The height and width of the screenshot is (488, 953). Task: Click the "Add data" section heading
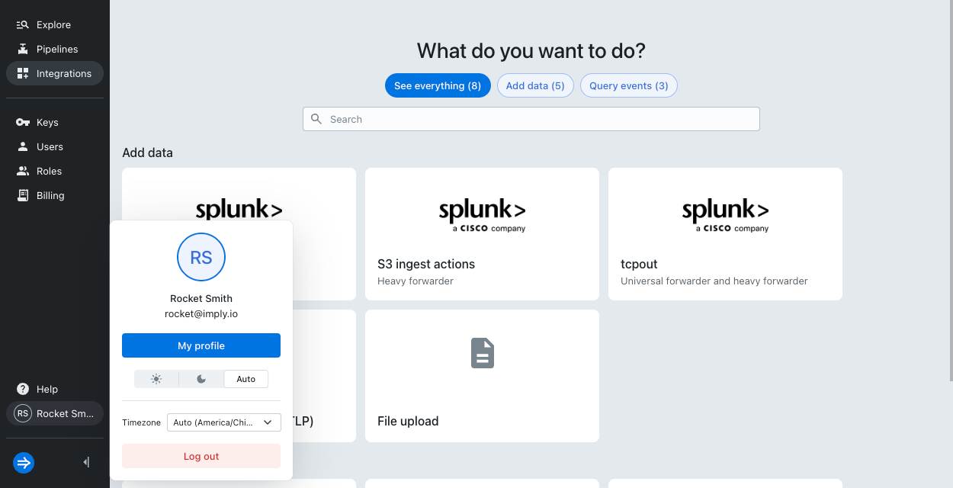coord(147,152)
